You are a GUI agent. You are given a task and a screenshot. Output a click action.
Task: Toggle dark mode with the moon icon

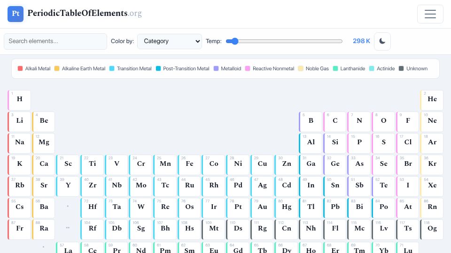tap(382, 41)
